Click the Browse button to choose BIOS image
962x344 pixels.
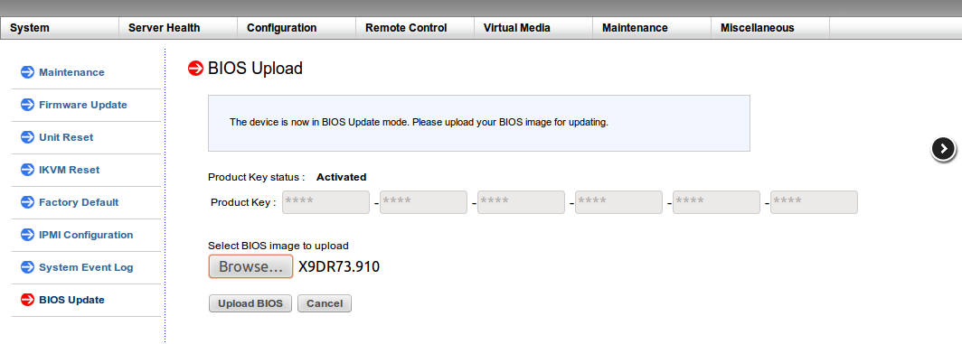coord(251,266)
